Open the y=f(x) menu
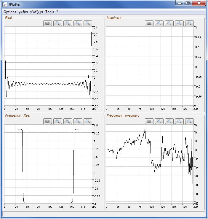The height and width of the screenshot is (219, 208). 23,12
